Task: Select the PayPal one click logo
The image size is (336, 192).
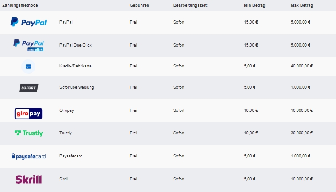Action: [28, 45]
